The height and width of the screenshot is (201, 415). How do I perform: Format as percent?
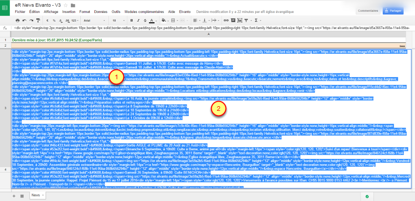point(54,20)
